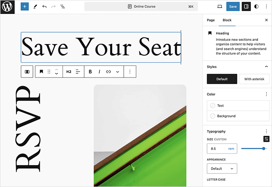
Task: Click the Save button
Action: point(233,7)
